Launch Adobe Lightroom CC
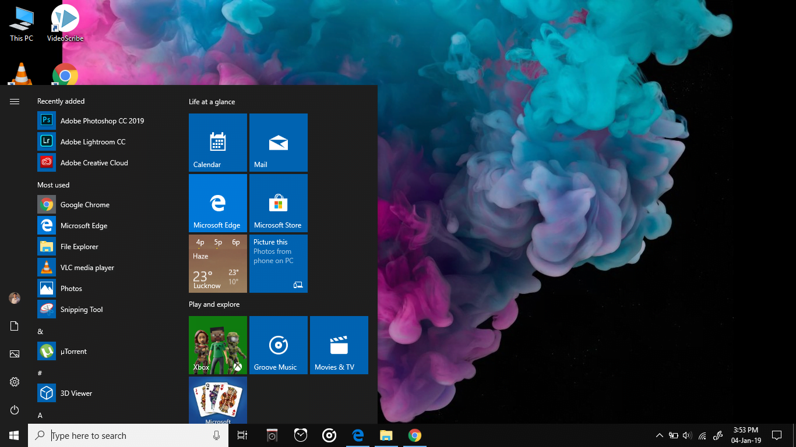Screen dimensions: 796x447 (x=93, y=142)
